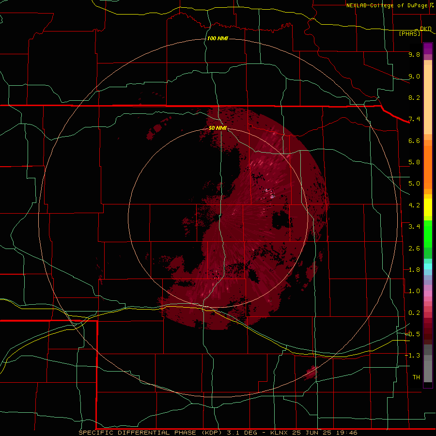Click the 9.0 value on color scale

coord(414,76)
